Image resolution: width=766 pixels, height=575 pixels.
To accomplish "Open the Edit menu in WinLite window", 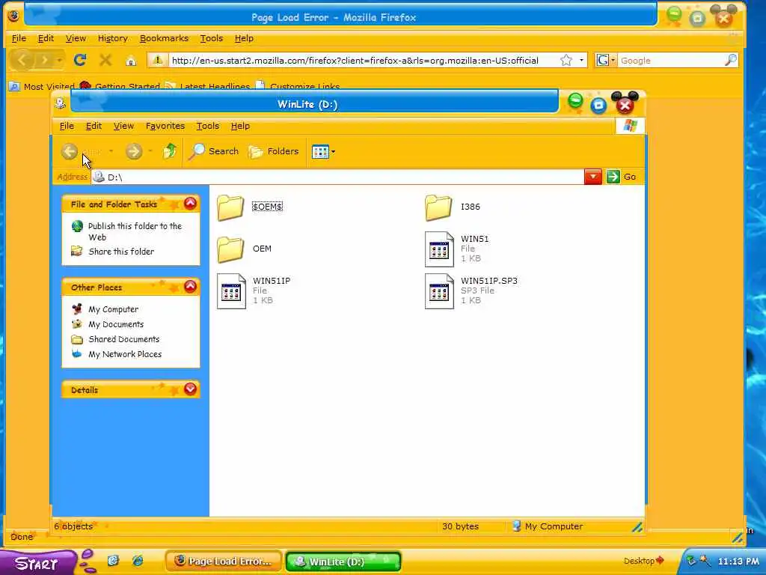I will (x=94, y=126).
